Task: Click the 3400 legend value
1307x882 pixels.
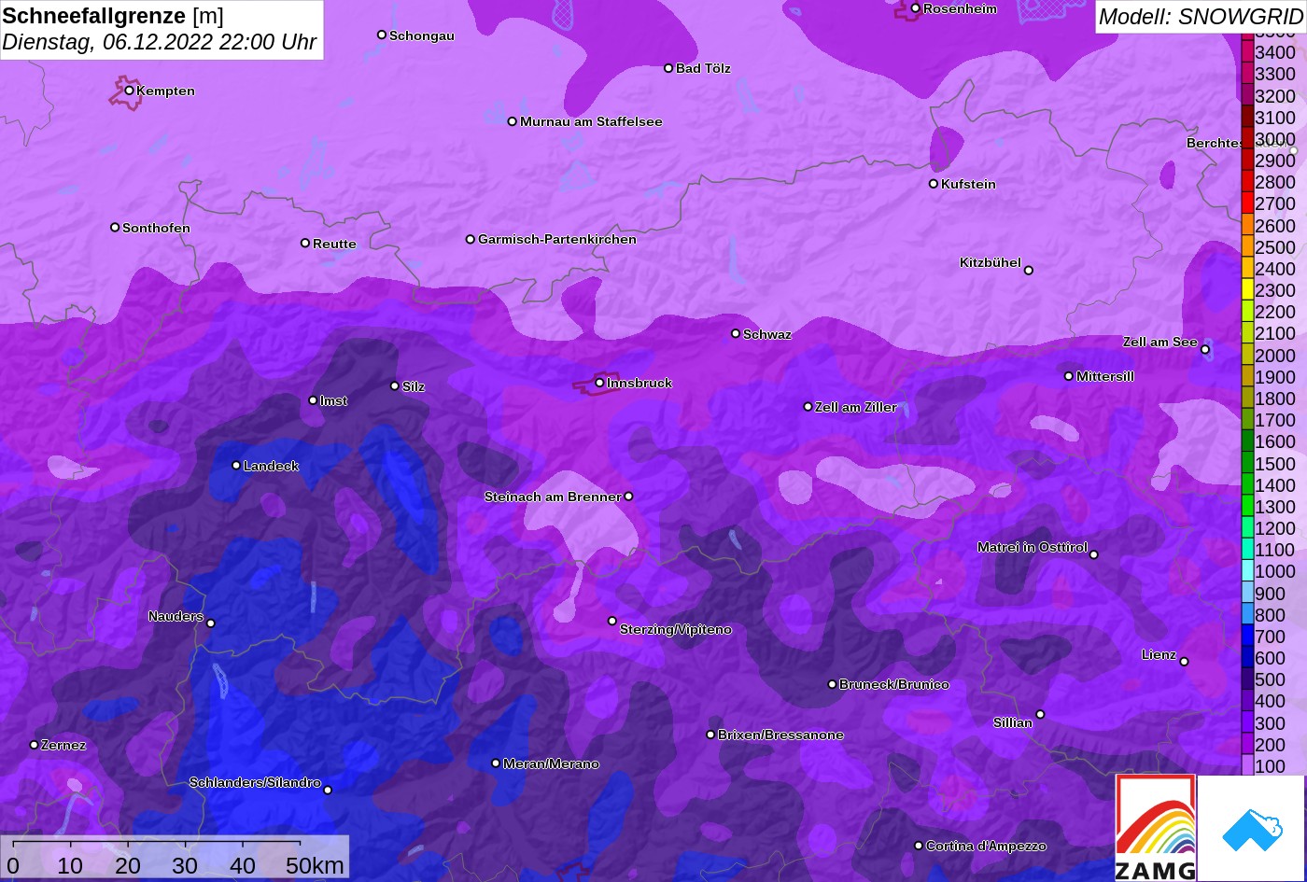Action: point(1275,53)
